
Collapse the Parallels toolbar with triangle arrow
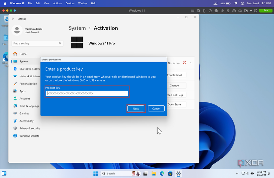pyautogui.click(x=251, y=11)
